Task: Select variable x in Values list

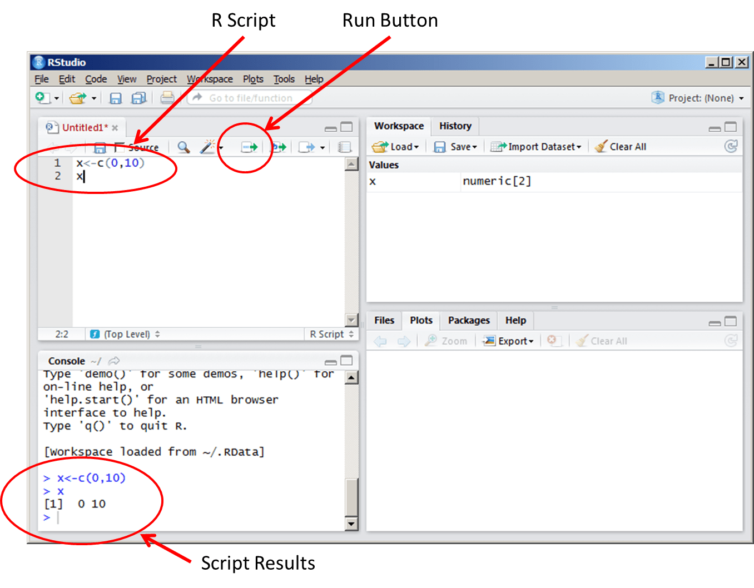Action: coord(373,181)
